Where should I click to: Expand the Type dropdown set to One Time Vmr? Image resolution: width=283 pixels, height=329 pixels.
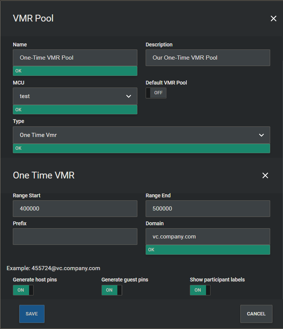click(x=141, y=135)
